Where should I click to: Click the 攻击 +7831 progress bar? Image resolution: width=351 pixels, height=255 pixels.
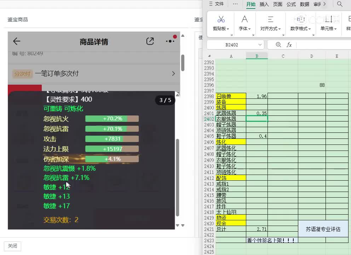(x=112, y=139)
